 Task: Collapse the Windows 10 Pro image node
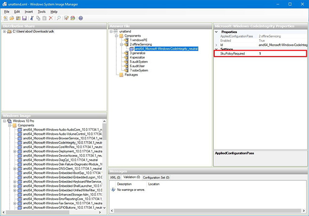(x=4, y=121)
